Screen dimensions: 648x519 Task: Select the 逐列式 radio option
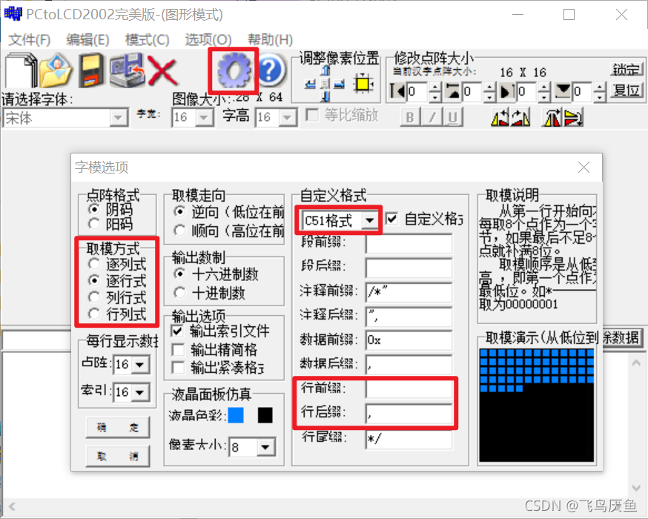point(94,264)
